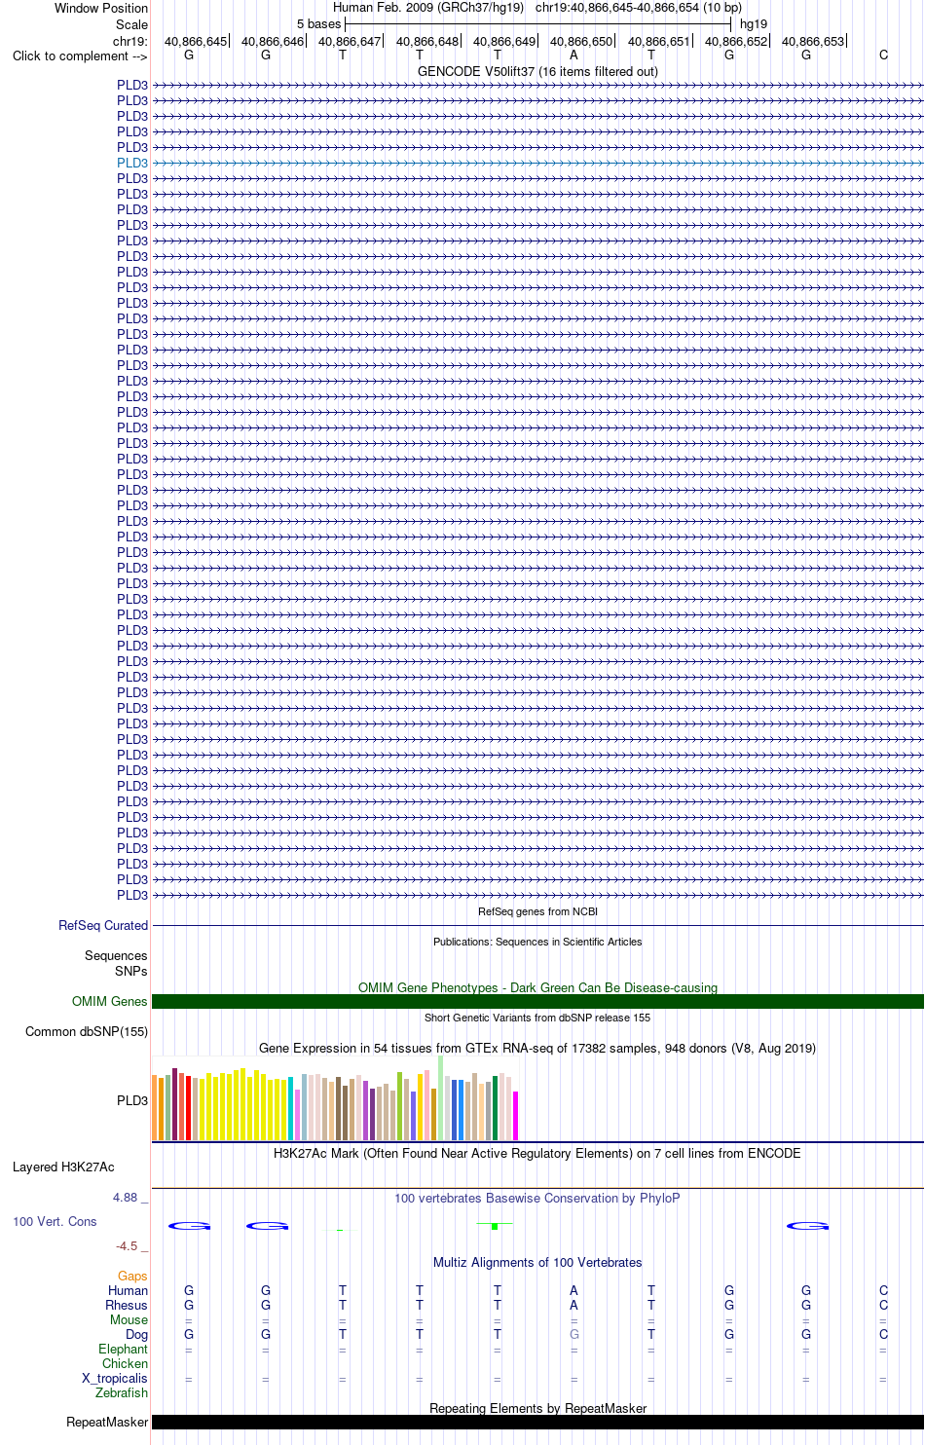Click the green PhyloP conservation bar
Image resolution: width=925 pixels, height=1445 pixels.
click(x=495, y=1225)
